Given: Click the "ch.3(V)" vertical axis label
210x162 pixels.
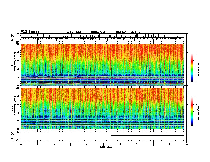Looking at the screenshot, I should point(12,136).
